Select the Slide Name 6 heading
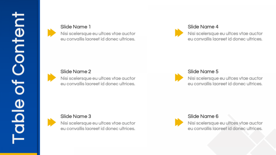Viewport: 276px width, 155px height. [203, 116]
